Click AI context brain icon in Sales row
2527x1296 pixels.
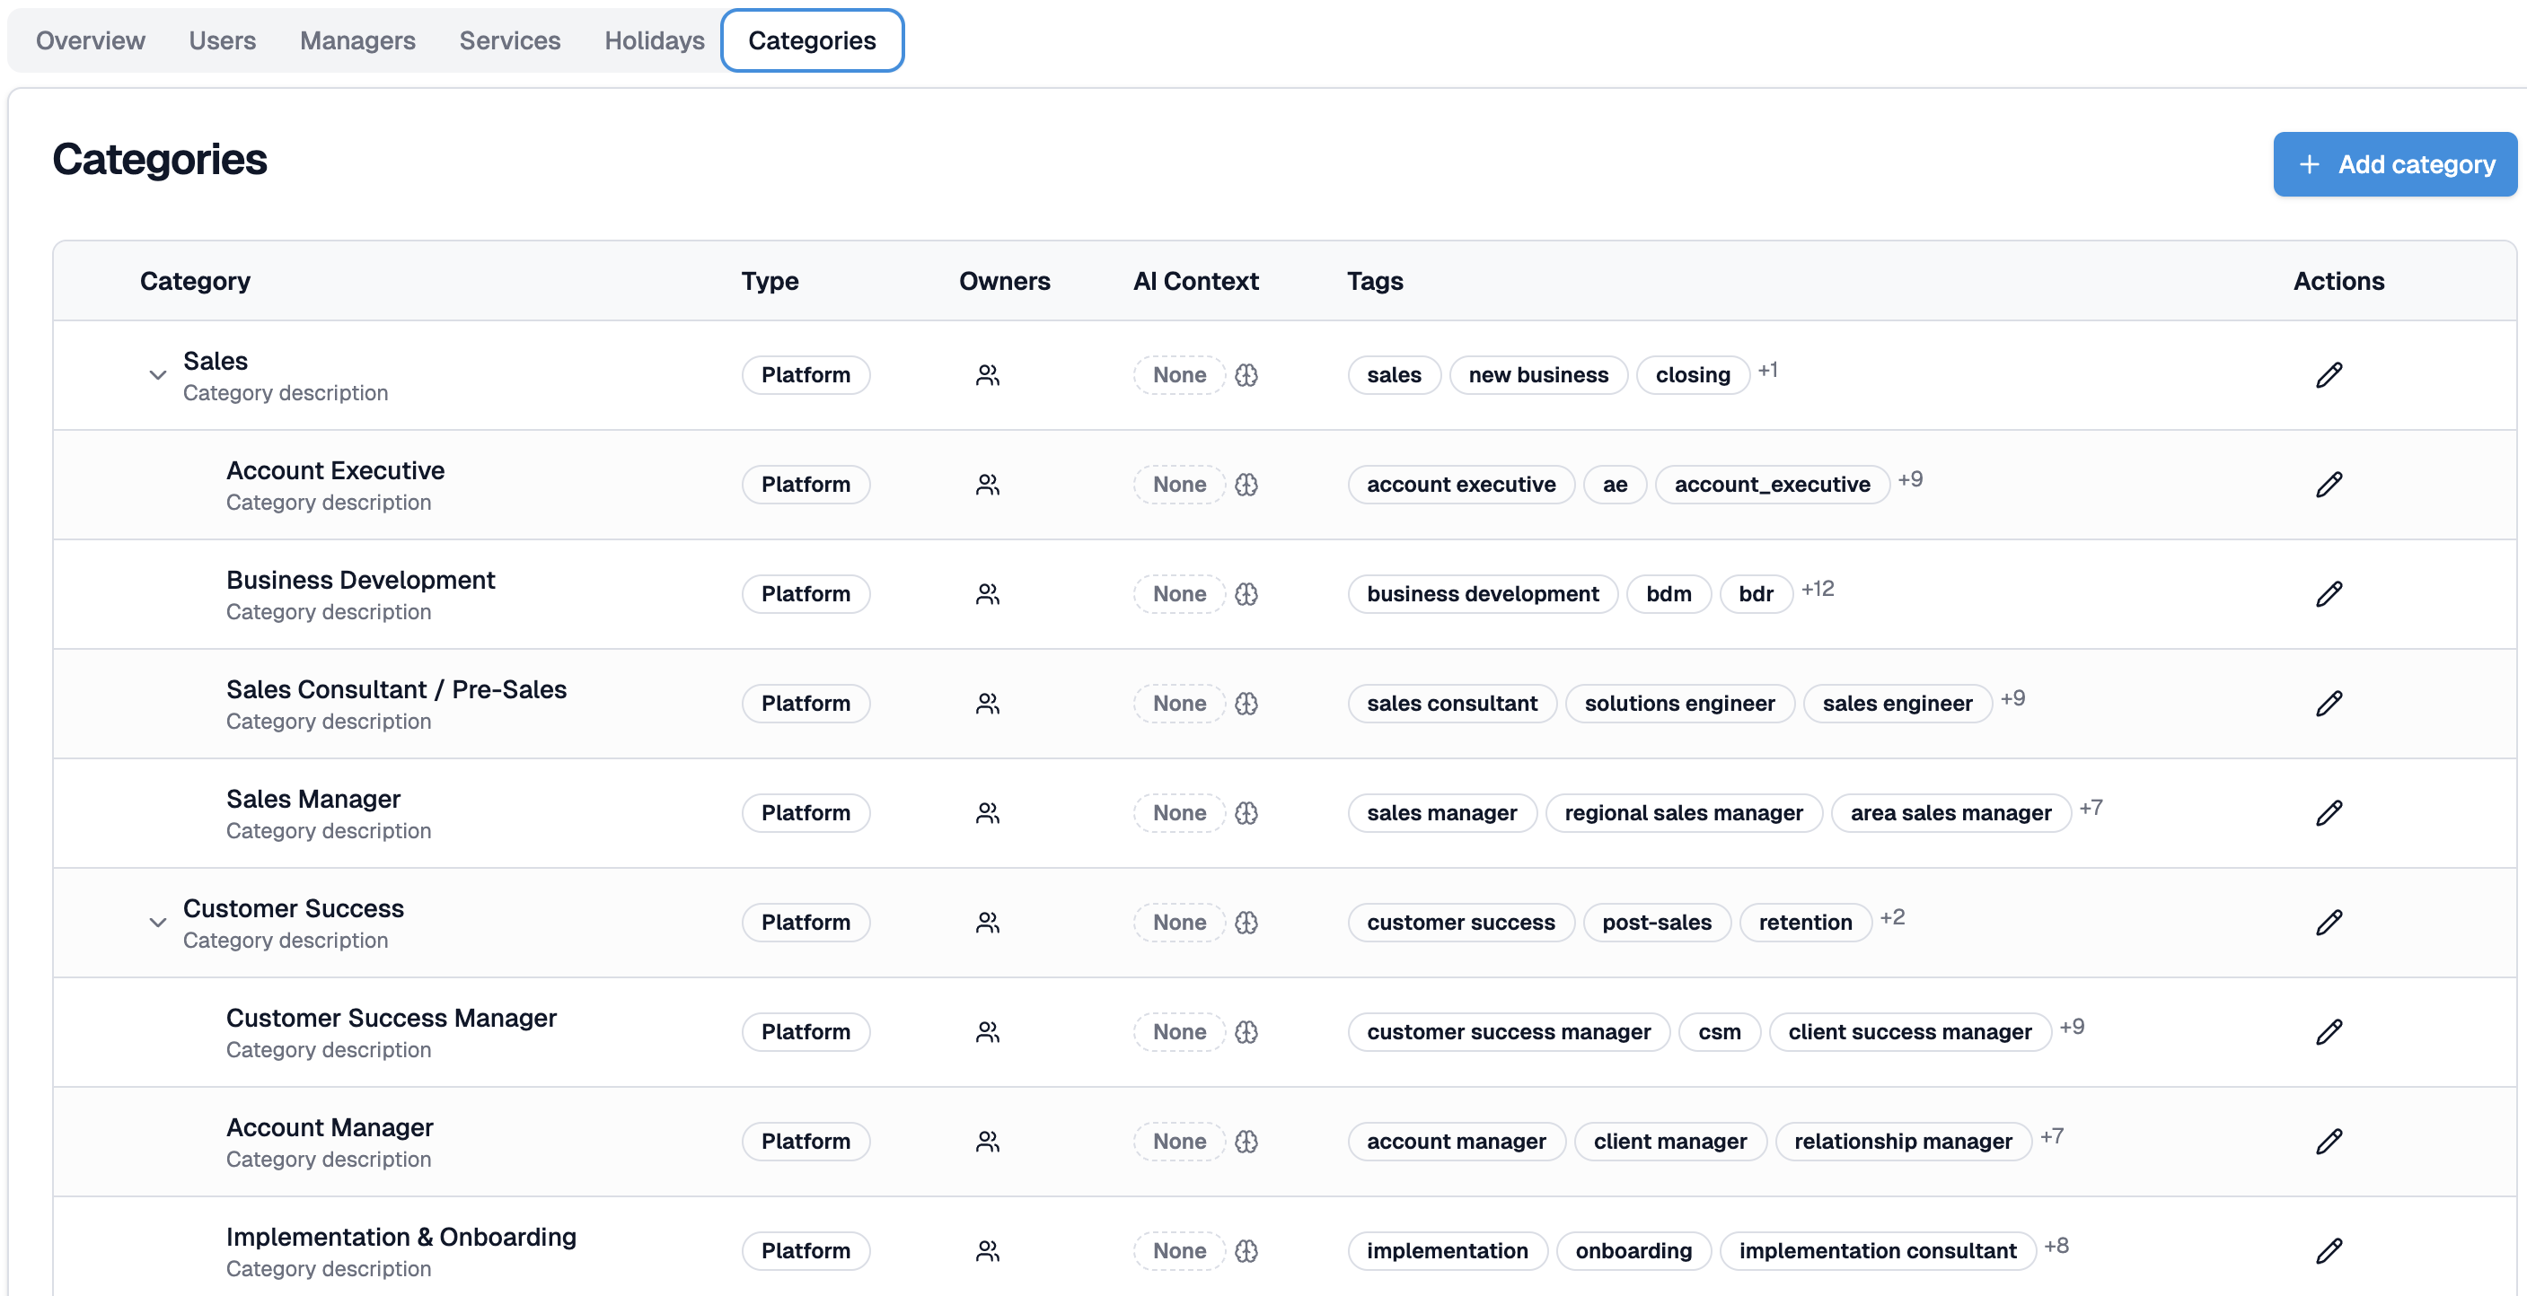tap(1246, 374)
